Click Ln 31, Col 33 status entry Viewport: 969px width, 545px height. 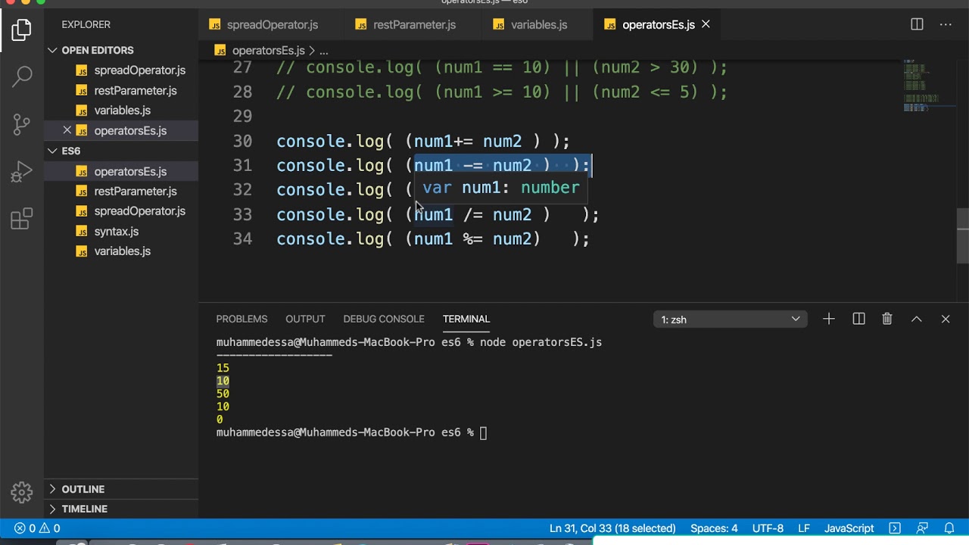tap(612, 528)
